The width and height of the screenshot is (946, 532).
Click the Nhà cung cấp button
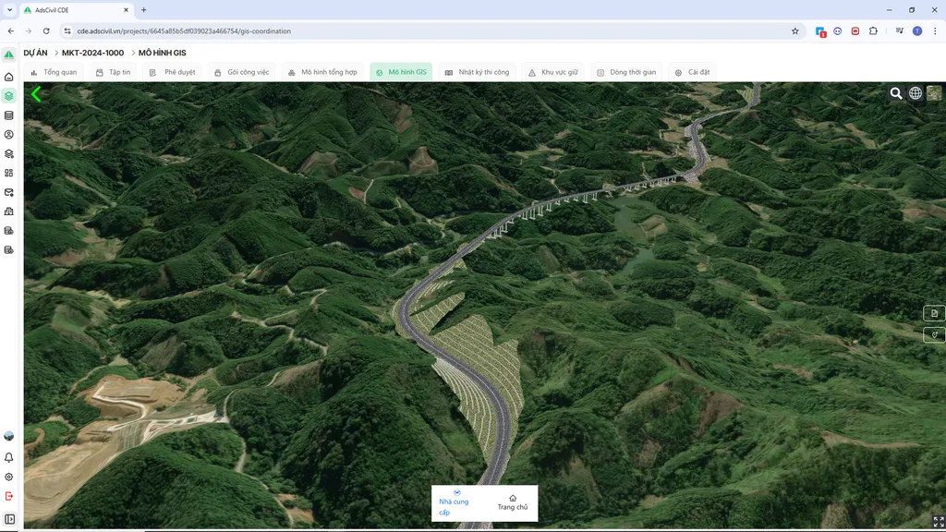[454, 503]
